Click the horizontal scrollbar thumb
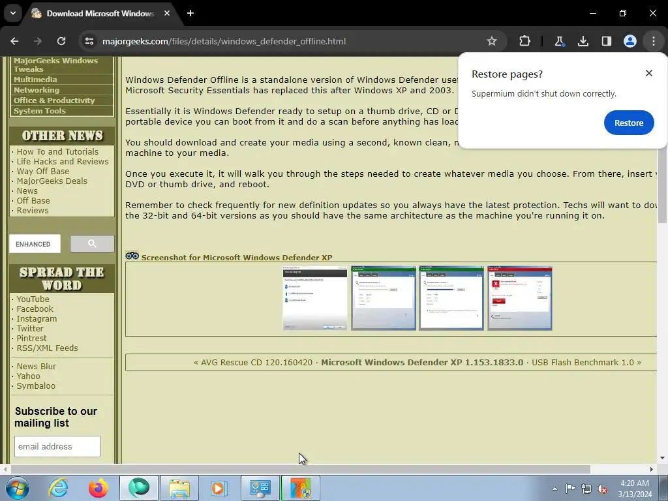 [301, 469]
